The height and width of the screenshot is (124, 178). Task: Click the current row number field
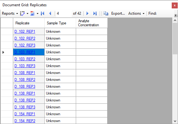(64, 13)
